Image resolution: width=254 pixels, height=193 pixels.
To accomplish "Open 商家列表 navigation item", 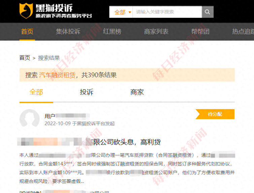I will (156, 31).
